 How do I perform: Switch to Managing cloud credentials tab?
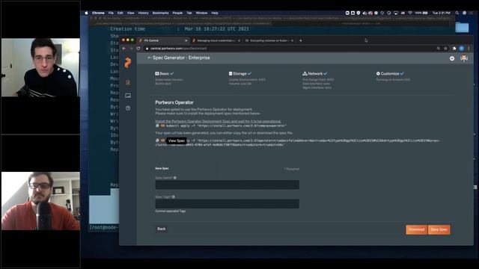pos(216,40)
